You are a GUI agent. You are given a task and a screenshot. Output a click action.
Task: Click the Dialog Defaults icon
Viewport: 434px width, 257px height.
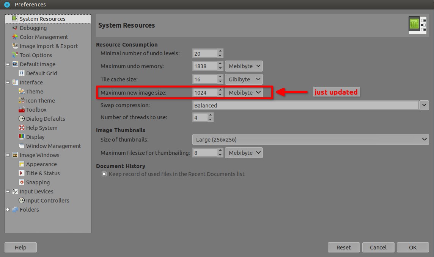tap(22, 119)
